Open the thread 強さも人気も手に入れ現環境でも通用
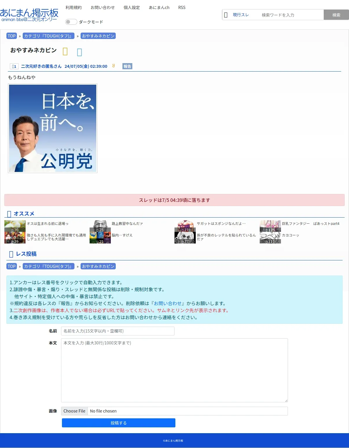The width and height of the screenshot is (349, 448). (56, 237)
